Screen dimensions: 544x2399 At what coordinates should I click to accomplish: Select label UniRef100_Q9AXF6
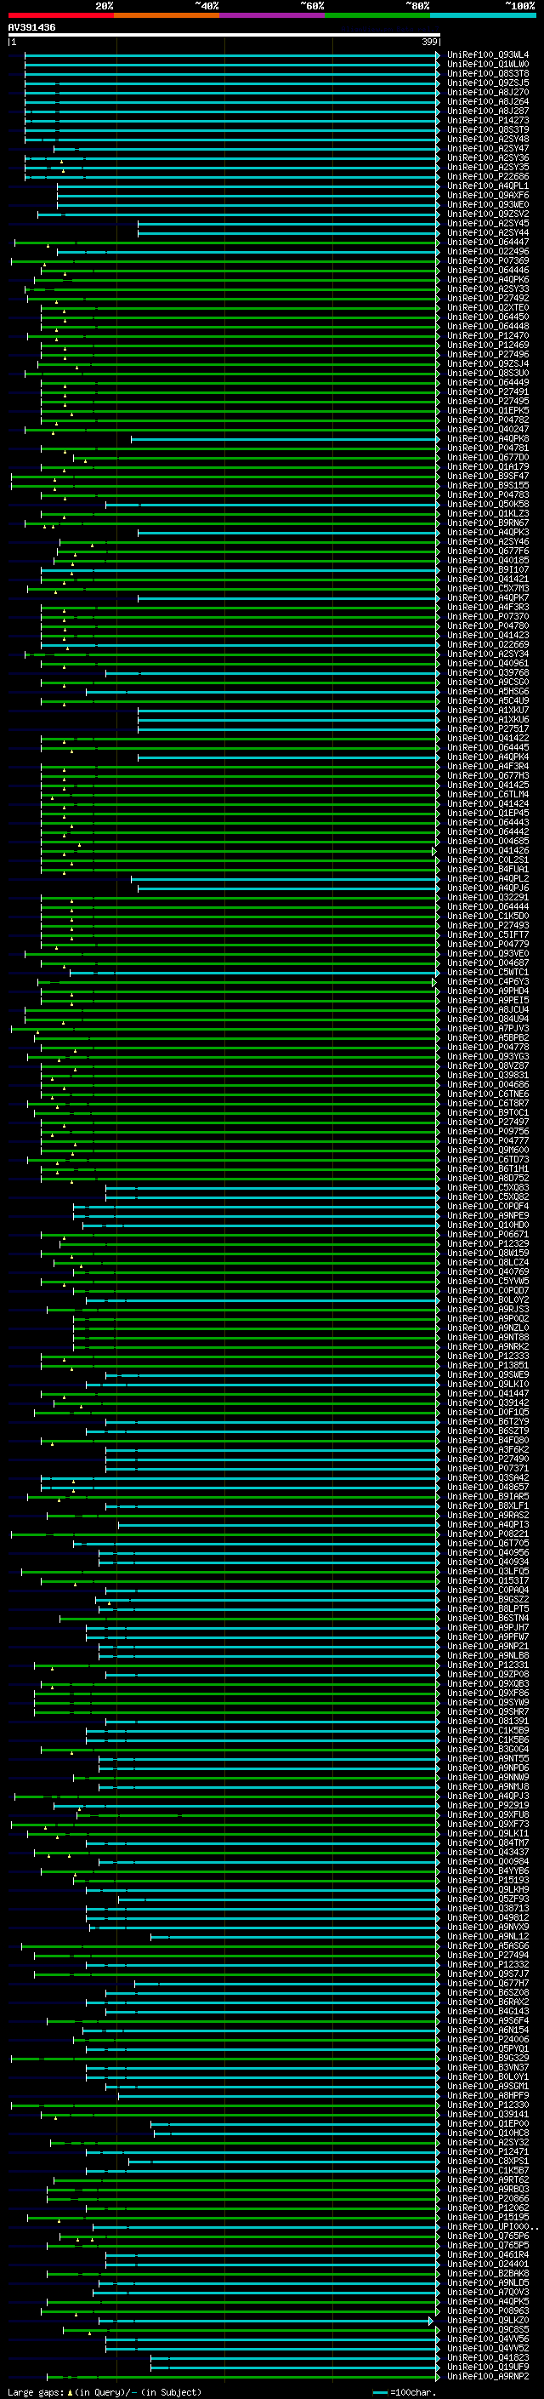pos(488,196)
